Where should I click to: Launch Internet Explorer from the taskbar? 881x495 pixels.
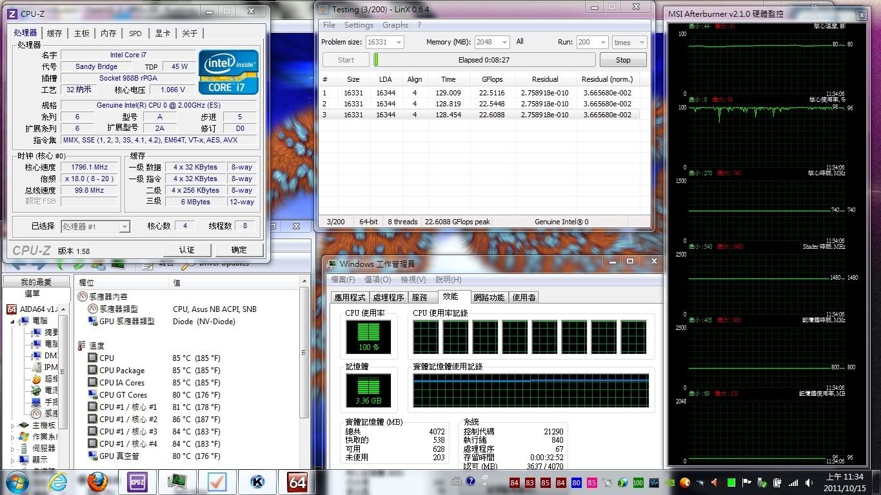pos(57,481)
